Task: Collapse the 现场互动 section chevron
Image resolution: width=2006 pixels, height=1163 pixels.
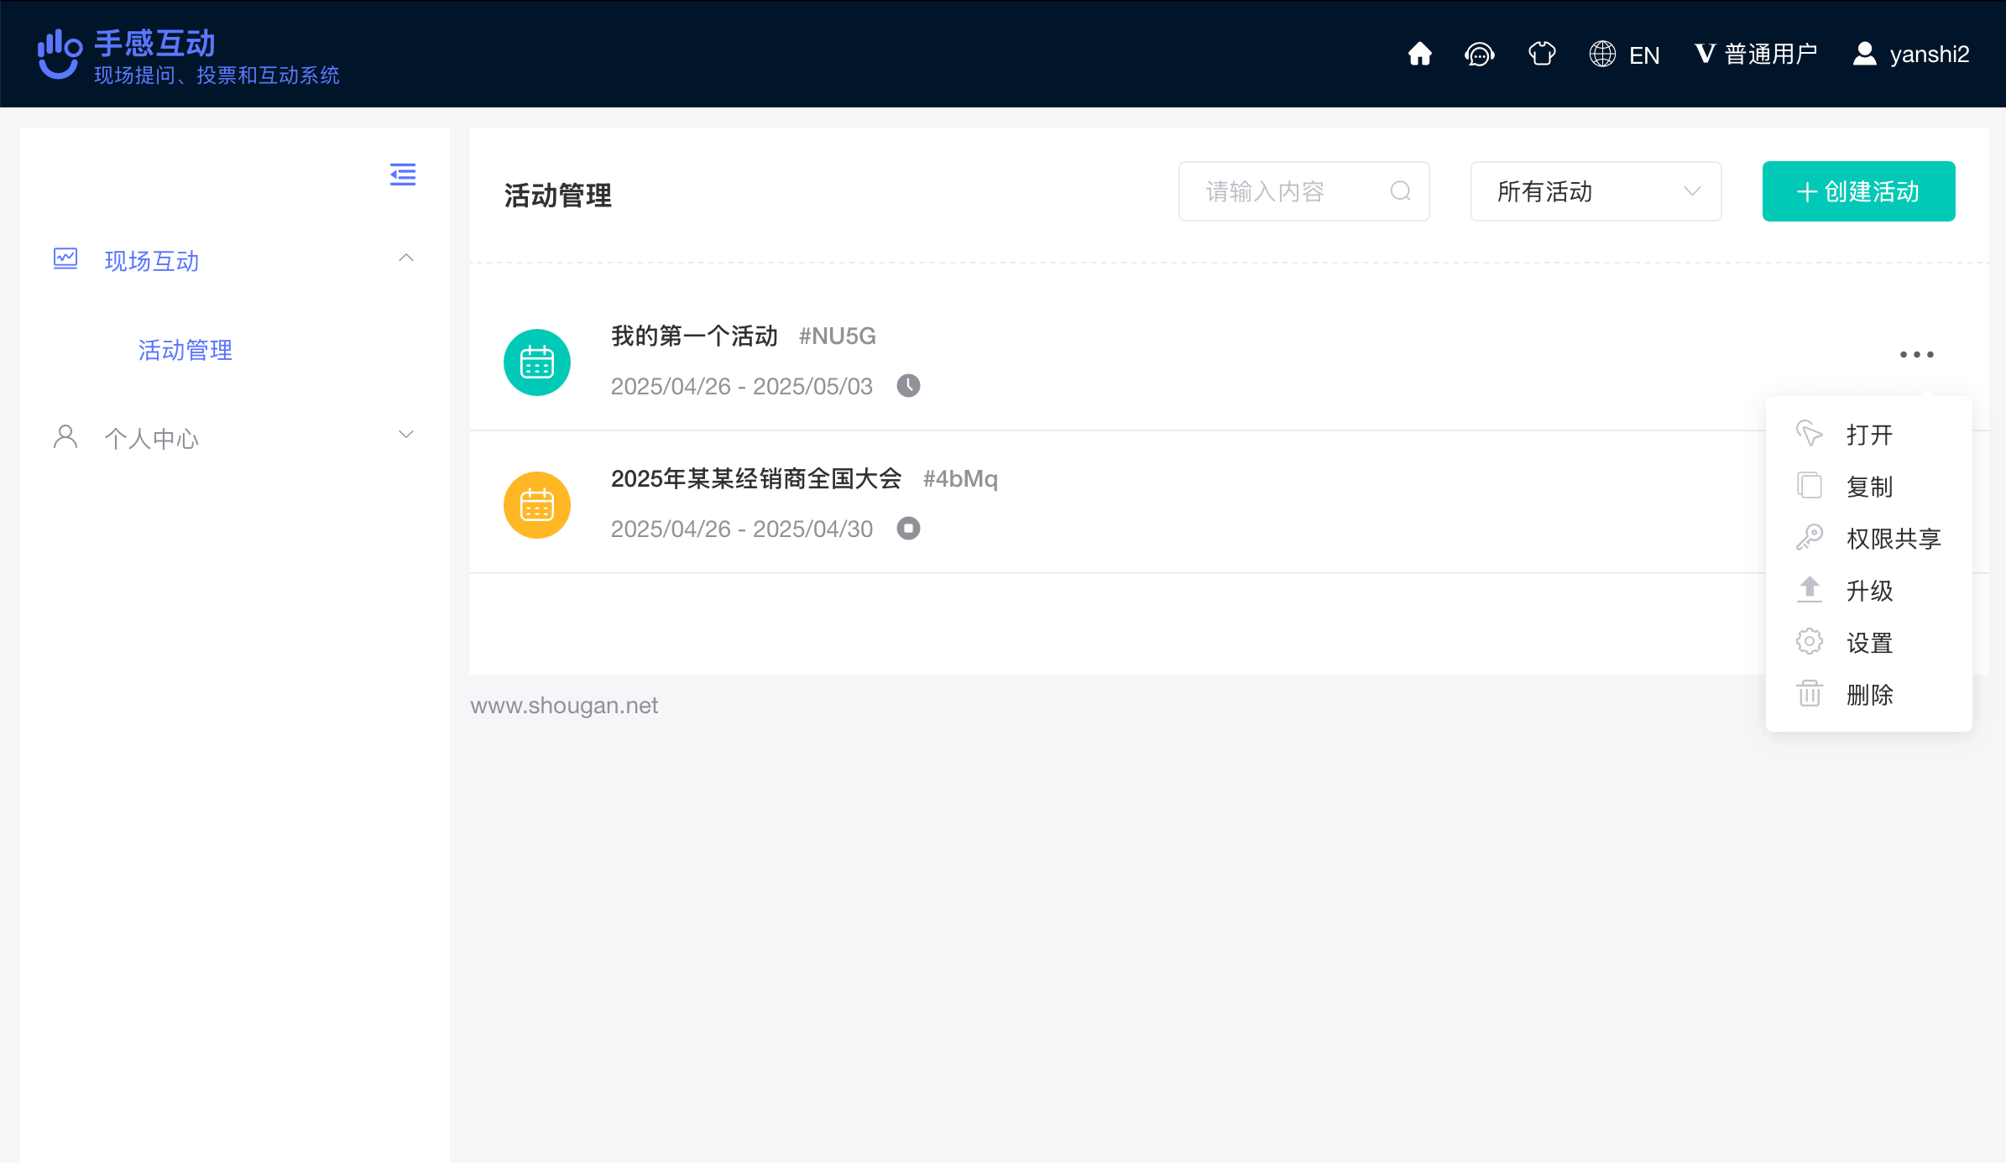Action: [406, 258]
